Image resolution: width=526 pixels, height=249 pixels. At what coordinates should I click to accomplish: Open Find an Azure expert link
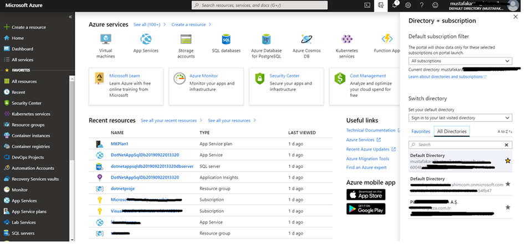click(366, 167)
